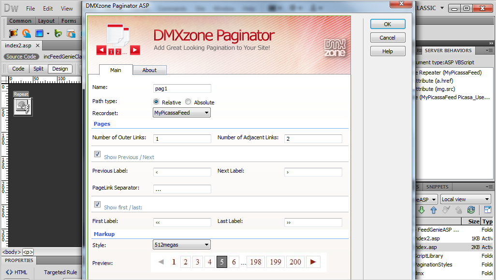Click the DMXzone logo in the dialog banner
Image resolution: width=496 pixels, height=280 pixels.
(335, 48)
